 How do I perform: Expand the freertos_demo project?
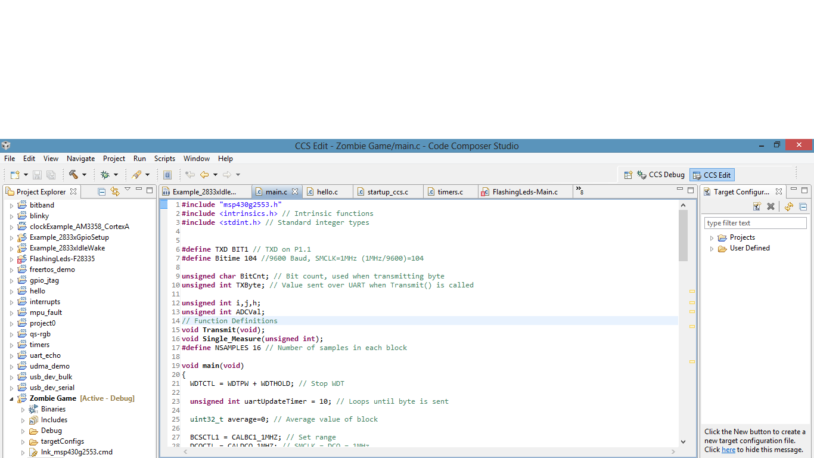[11, 270]
